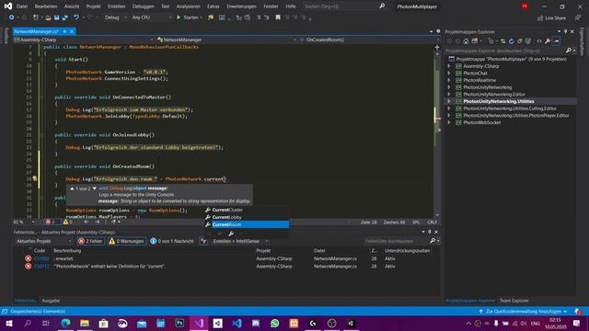Expand the PhotonRealtime project node
The width and height of the screenshot is (589, 331).
click(x=449, y=80)
